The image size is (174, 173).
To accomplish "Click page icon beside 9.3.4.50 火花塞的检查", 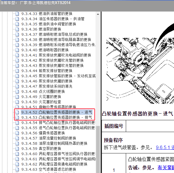I will coord(17,102).
